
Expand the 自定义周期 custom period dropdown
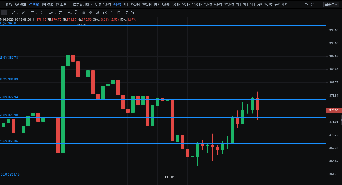[83, 4]
